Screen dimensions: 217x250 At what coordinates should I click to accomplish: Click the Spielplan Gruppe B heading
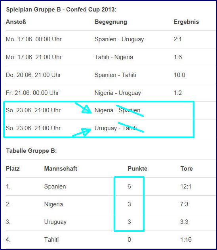[x=61, y=10]
